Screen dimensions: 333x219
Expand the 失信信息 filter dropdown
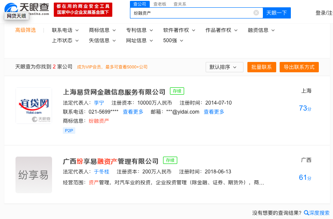point(102,40)
